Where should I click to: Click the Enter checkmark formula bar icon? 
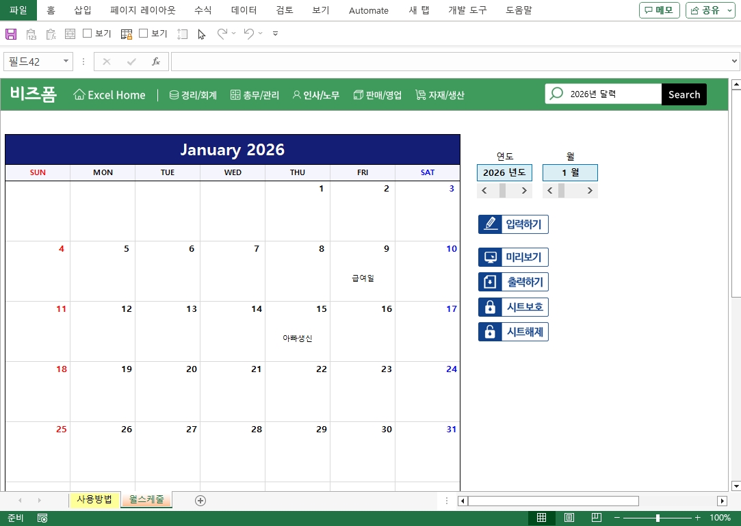click(x=131, y=62)
